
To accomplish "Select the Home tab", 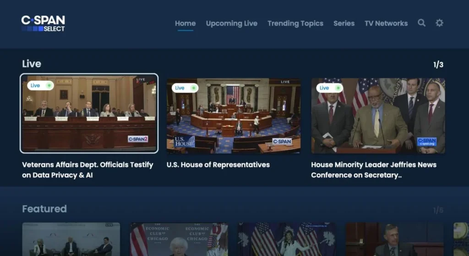I will [185, 23].
